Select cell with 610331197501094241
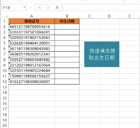Image resolution: width=140 pixels, height=128 pixels. point(31,32)
